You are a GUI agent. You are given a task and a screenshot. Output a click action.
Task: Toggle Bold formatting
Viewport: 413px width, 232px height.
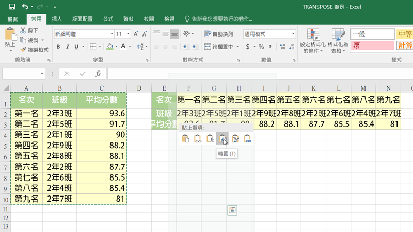coord(58,47)
